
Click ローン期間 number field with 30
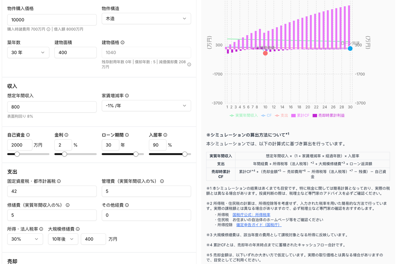pyautogui.click(x=111, y=145)
